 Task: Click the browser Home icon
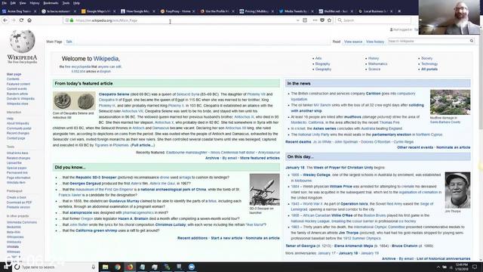coord(29,20)
